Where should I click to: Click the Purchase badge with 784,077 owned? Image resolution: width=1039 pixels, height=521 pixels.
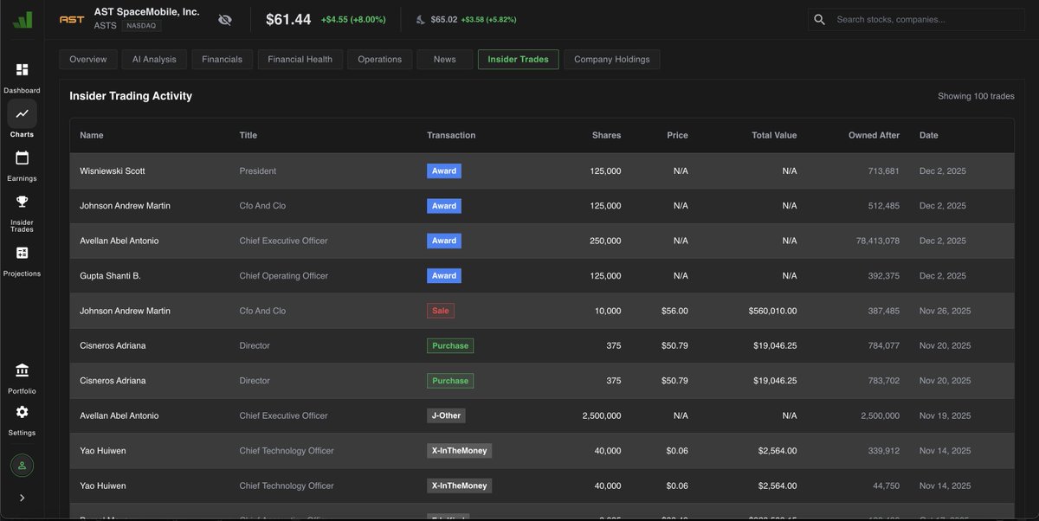coord(450,345)
